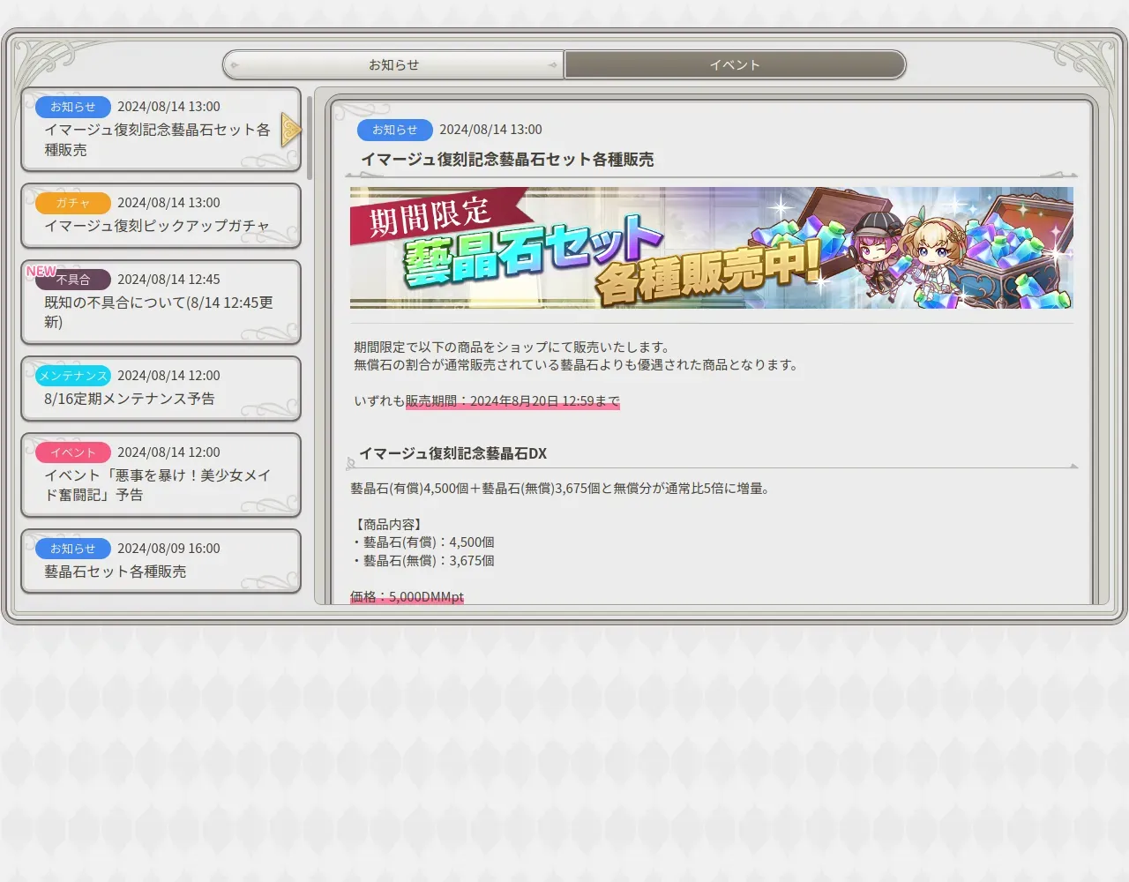Screen dimensions: 1129x882
Task: Click the イマージュ復刻記念藝晶石DX section heading
Action: tap(453, 453)
